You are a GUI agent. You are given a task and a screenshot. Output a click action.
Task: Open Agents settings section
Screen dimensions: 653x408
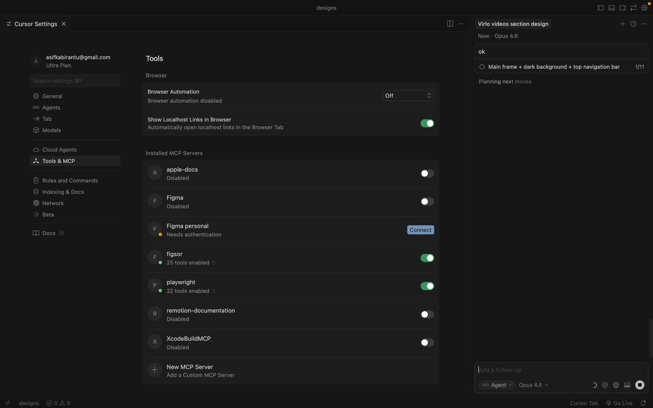click(x=75, y=108)
